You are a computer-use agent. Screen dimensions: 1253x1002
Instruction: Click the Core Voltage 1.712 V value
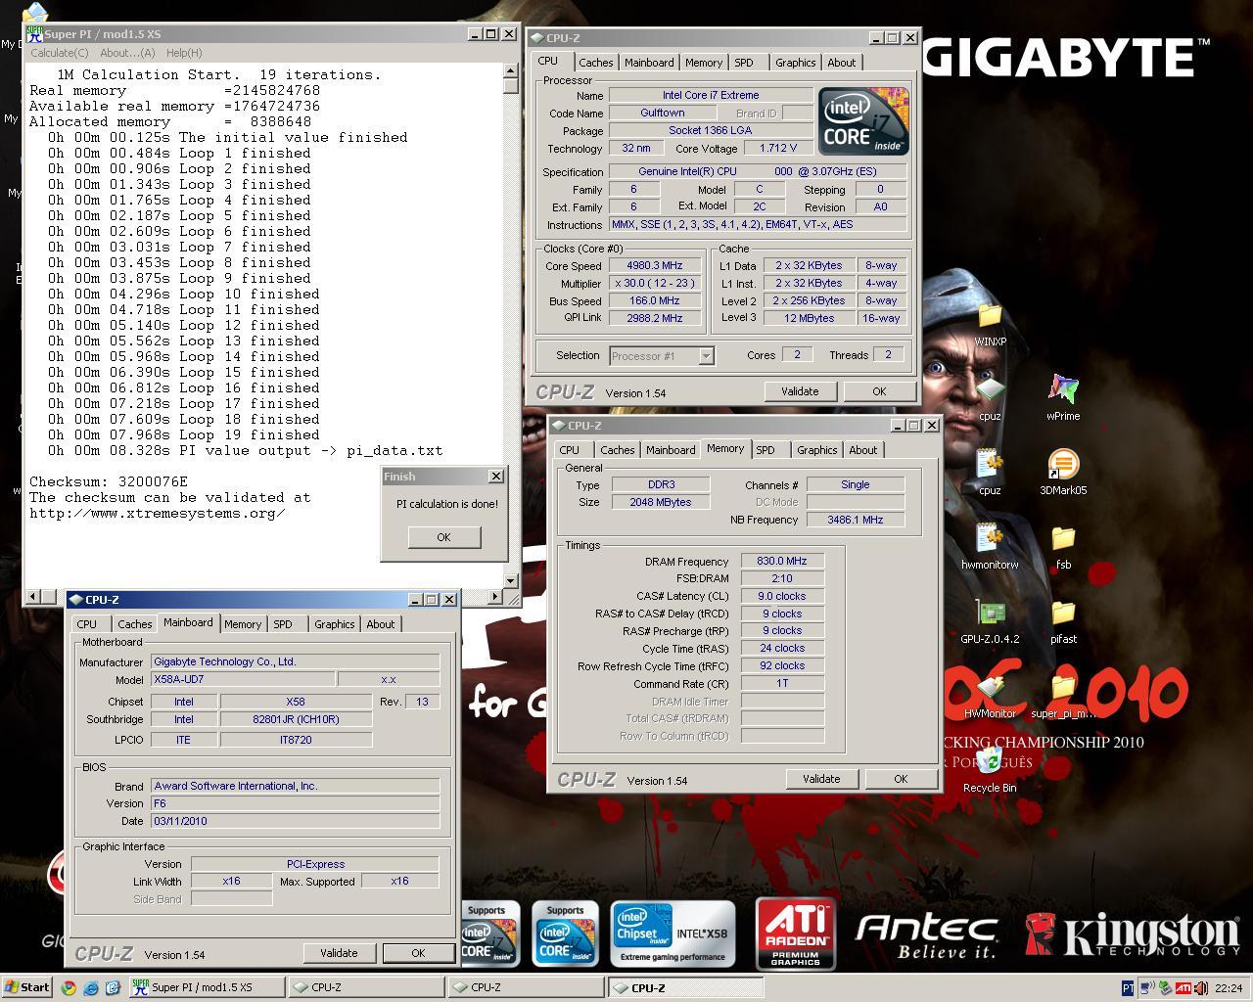(778, 149)
